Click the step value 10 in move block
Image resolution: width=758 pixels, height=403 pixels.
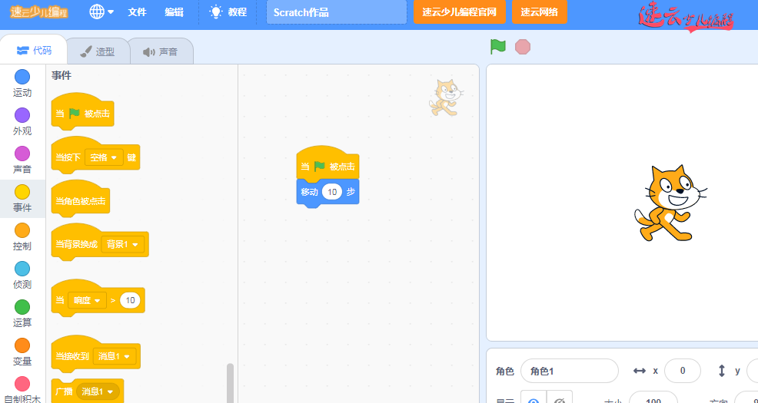coord(332,192)
